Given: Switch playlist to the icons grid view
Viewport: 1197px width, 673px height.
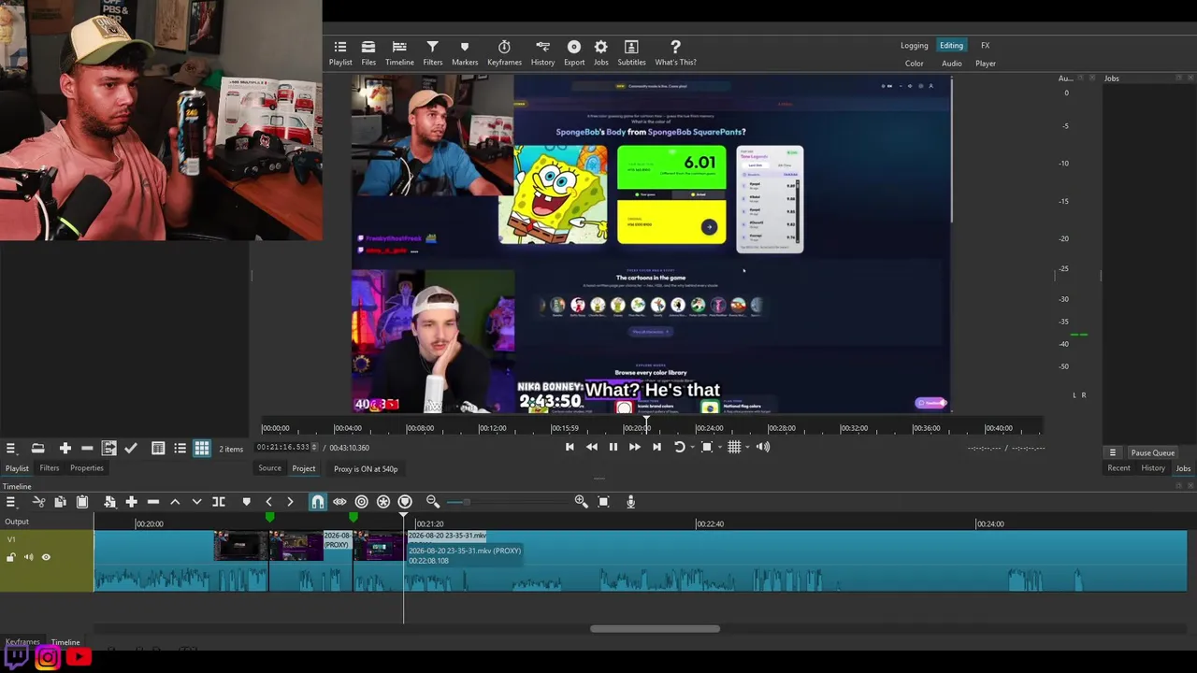Looking at the screenshot, I should [202, 449].
